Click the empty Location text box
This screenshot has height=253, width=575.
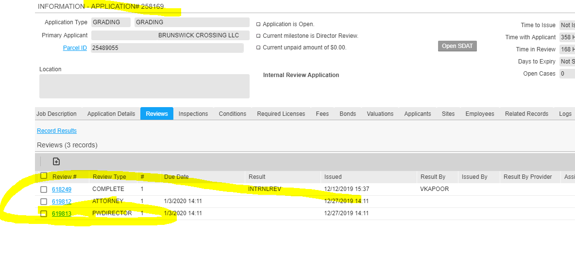point(145,86)
